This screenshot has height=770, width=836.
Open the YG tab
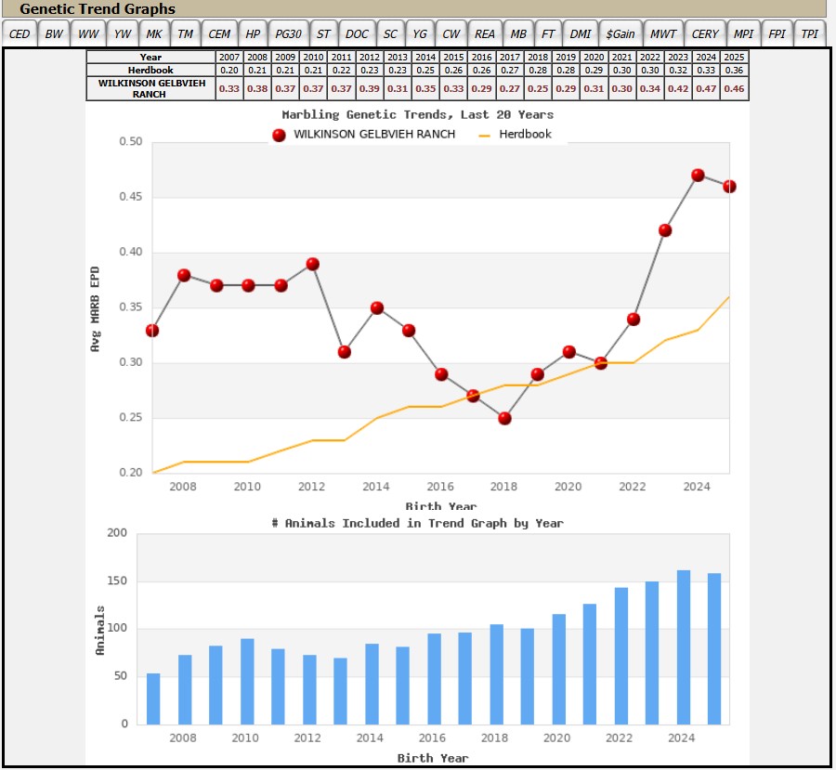(420, 33)
